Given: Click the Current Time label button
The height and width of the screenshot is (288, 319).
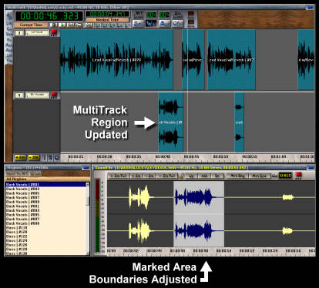Looking at the screenshot, I should point(31,25).
